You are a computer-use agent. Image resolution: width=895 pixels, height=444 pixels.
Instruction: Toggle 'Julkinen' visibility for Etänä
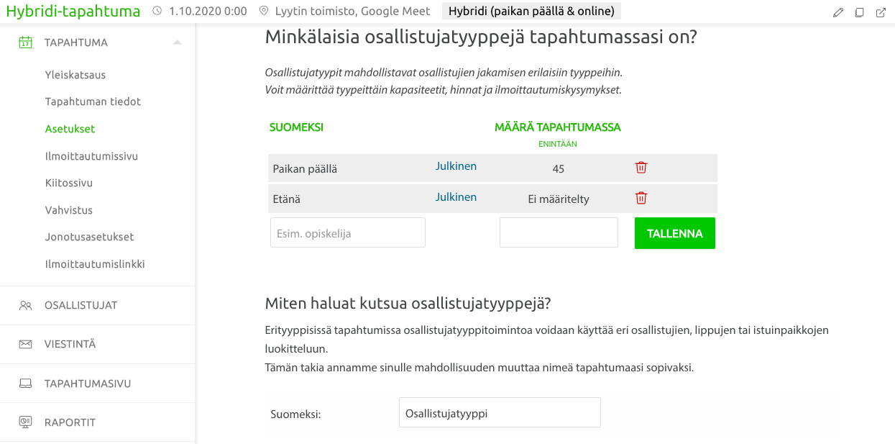coord(456,197)
